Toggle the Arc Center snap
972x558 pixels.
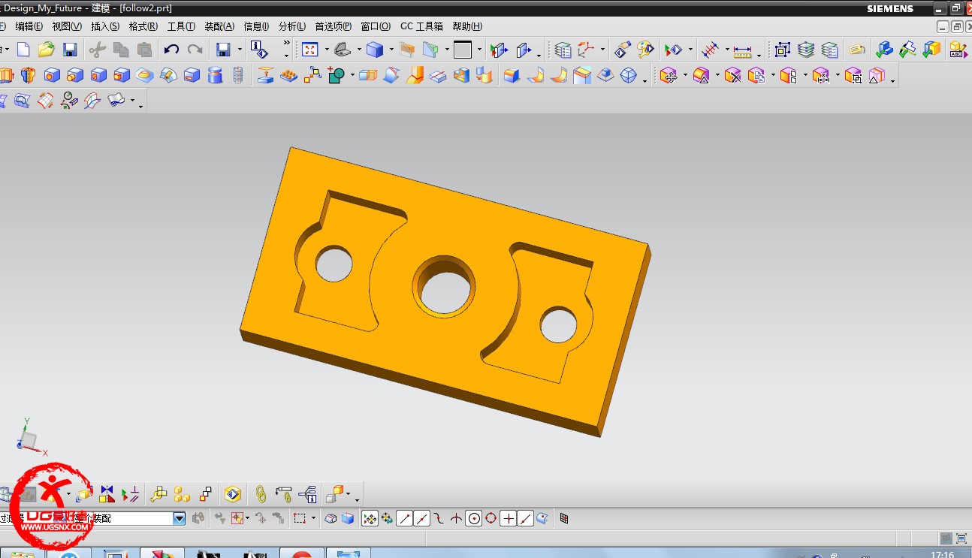tap(473, 518)
